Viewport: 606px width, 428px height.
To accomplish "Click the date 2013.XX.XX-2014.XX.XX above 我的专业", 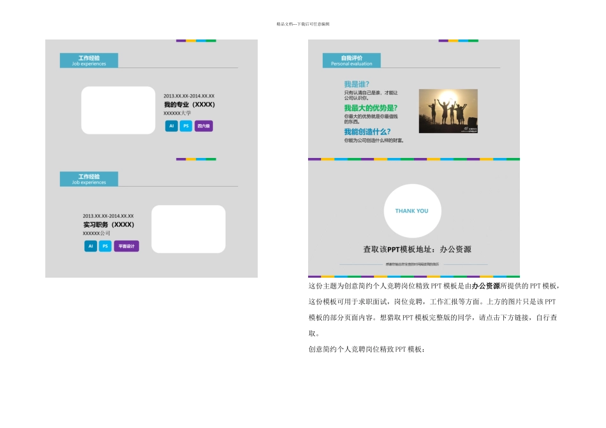I will point(189,96).
